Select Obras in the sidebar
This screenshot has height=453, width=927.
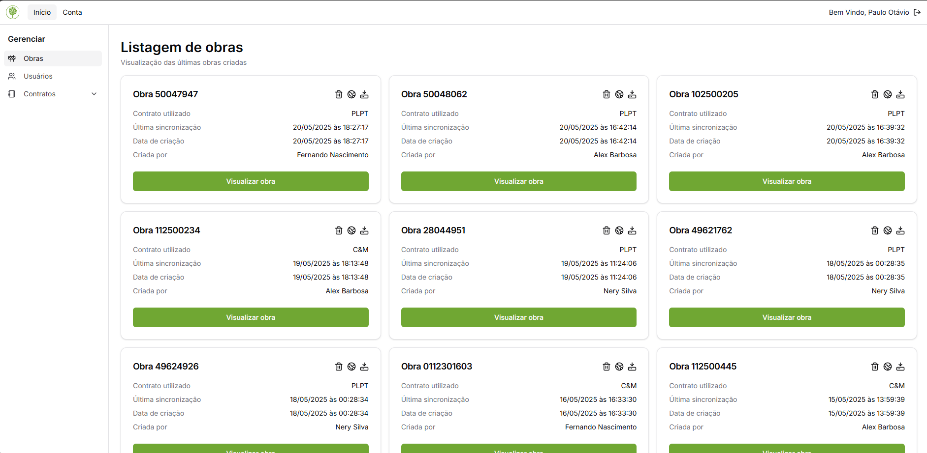click(33, 58)
